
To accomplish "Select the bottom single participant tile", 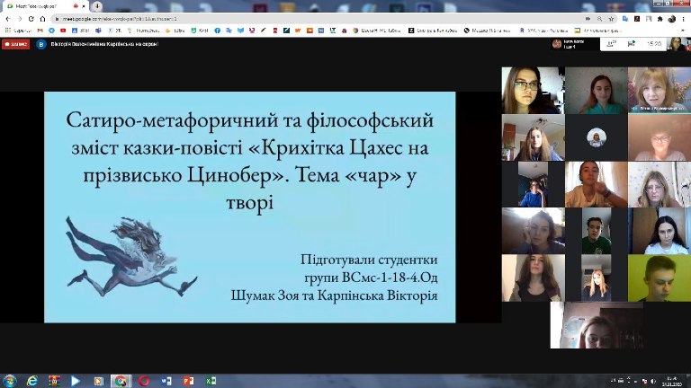I will (597, 325).
